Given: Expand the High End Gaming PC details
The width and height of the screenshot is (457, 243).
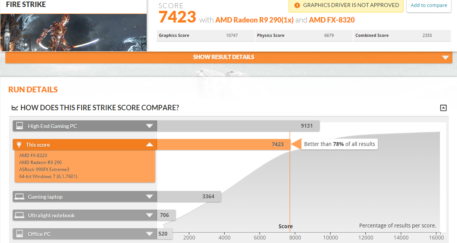Looking at the screenshot, I should click(x=149, y=126).
